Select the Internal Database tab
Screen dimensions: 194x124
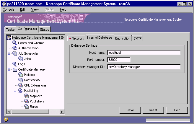click(x=100, y=37)
